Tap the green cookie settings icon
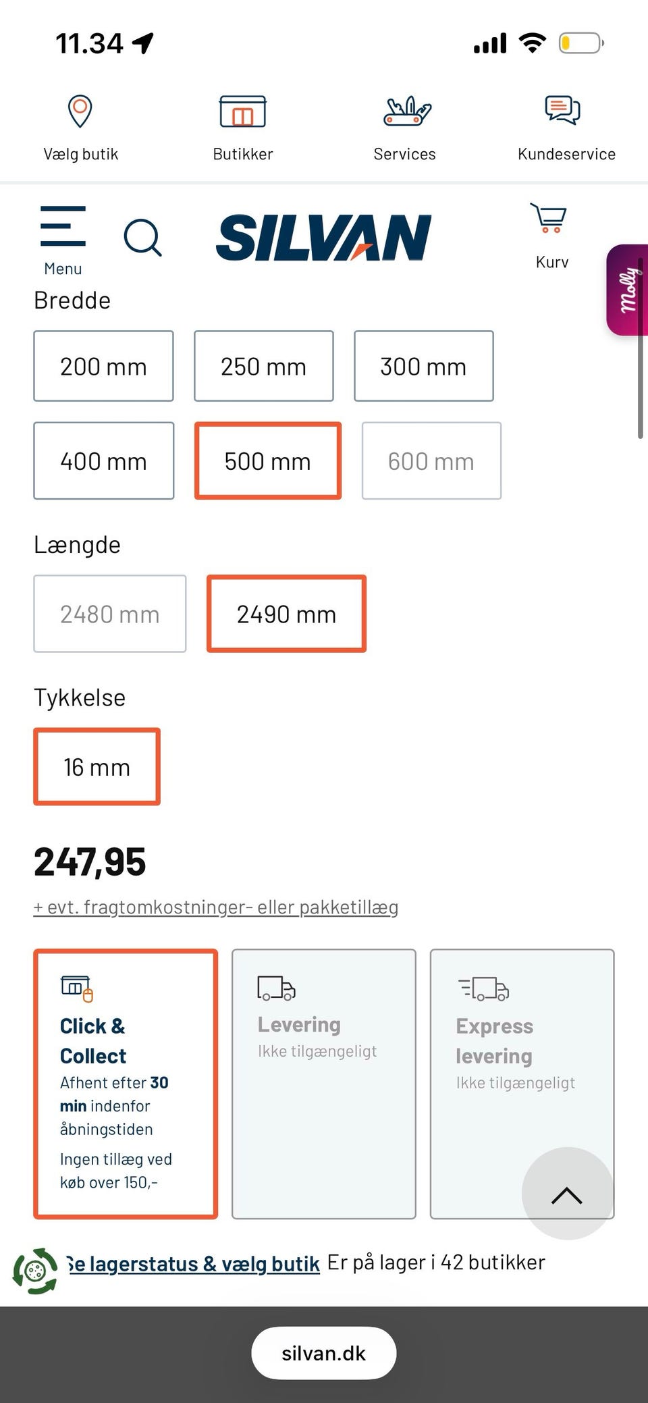The image size is (648, 1403). click(35, 1271)
